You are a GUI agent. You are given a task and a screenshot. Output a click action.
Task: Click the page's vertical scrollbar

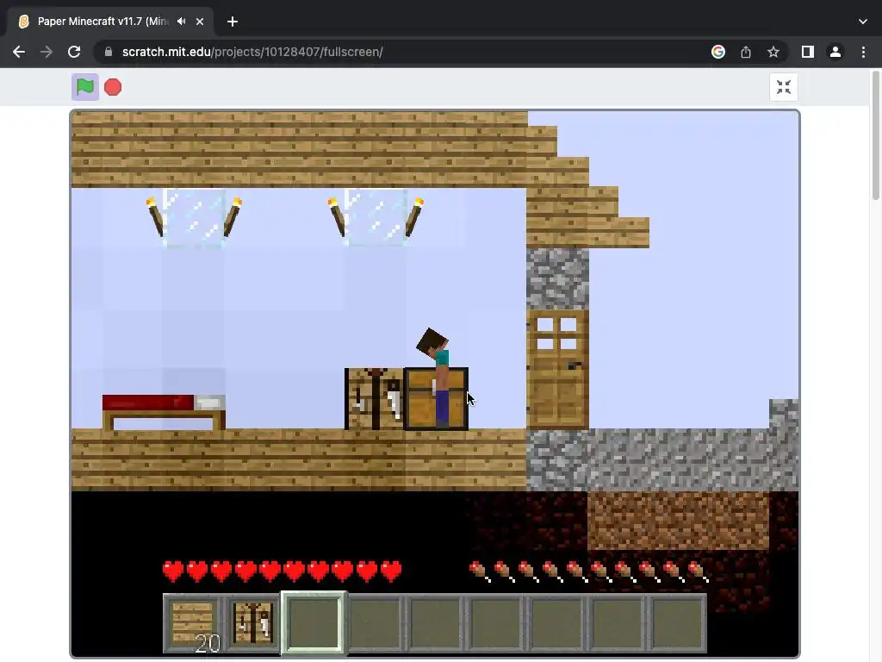coord(875,135)
